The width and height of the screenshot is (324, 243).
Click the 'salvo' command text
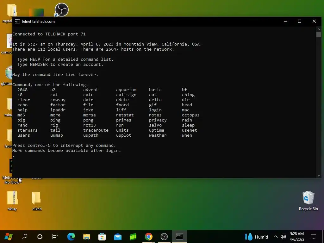(155, 125)
